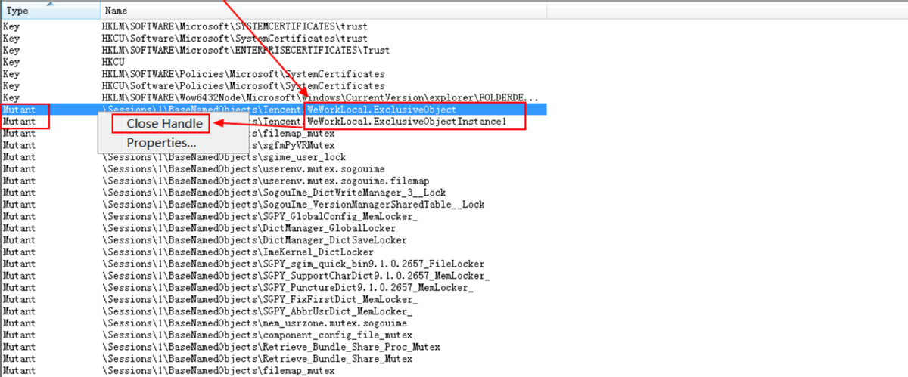Screen dimensions: 908x377
Task: Select the mem_usrzone.mutex.sogouime row
Action: [272, 323]
